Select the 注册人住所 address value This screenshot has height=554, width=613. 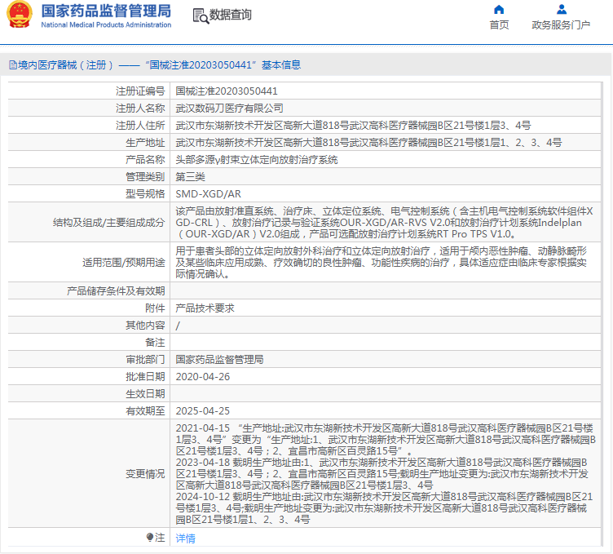[353, 126]
